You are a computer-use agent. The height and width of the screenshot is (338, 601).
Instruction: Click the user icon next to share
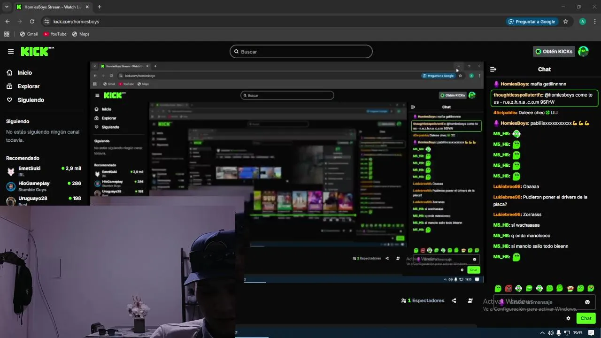(470, 300)
